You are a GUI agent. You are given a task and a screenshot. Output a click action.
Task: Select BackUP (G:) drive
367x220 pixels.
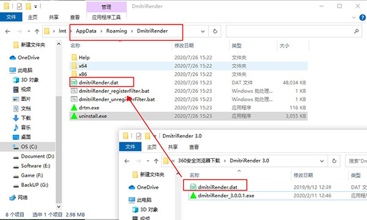pyautogui.click(x=35, y=185)
